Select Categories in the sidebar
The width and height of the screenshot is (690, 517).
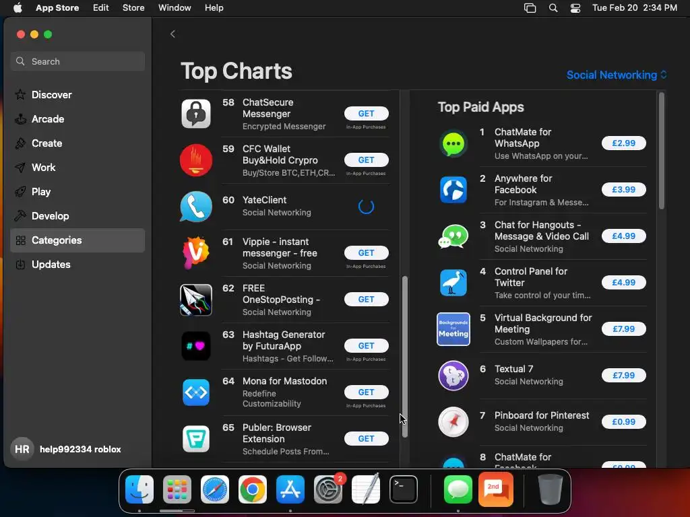coord(77,240)
